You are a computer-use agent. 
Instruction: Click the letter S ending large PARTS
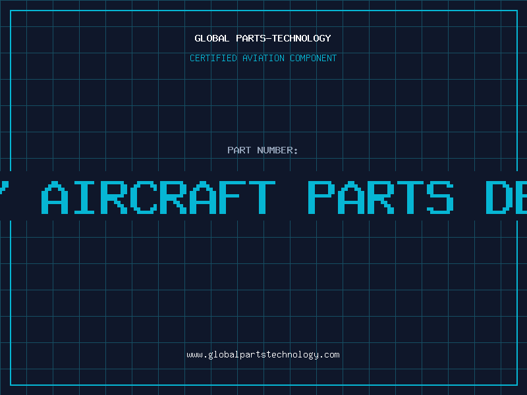click(440, 197)
